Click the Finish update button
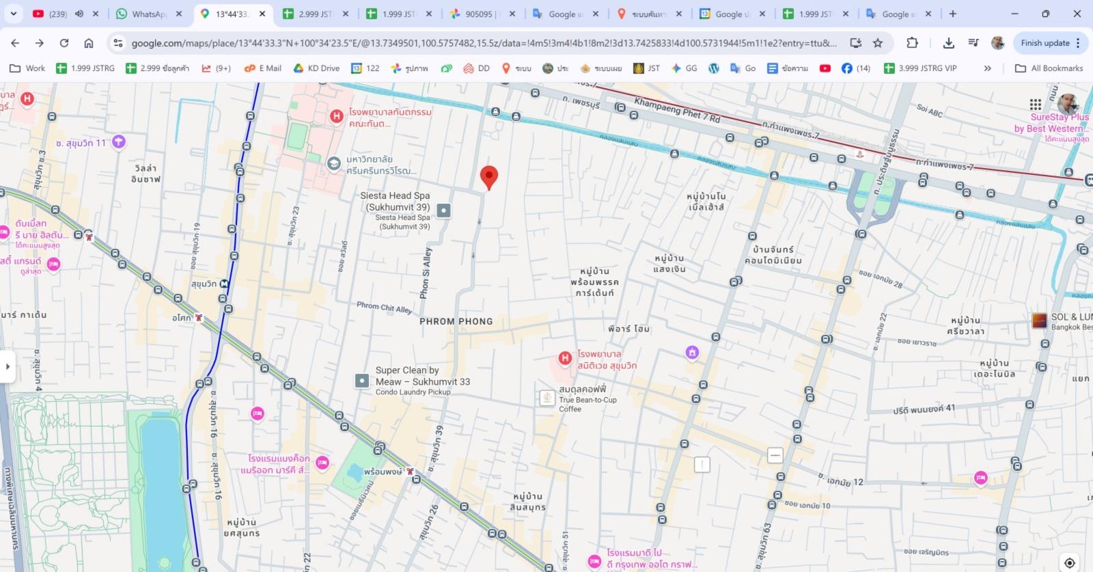The height and width of the screenshot is (572, 1093). coord(1045,43)
